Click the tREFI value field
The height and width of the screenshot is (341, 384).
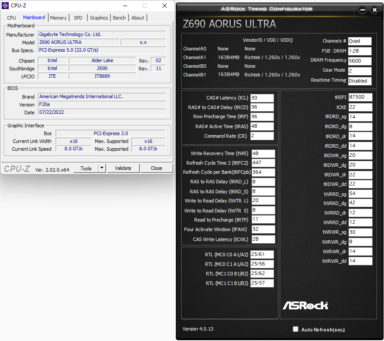pyautogui.click(x=360, y=97)
